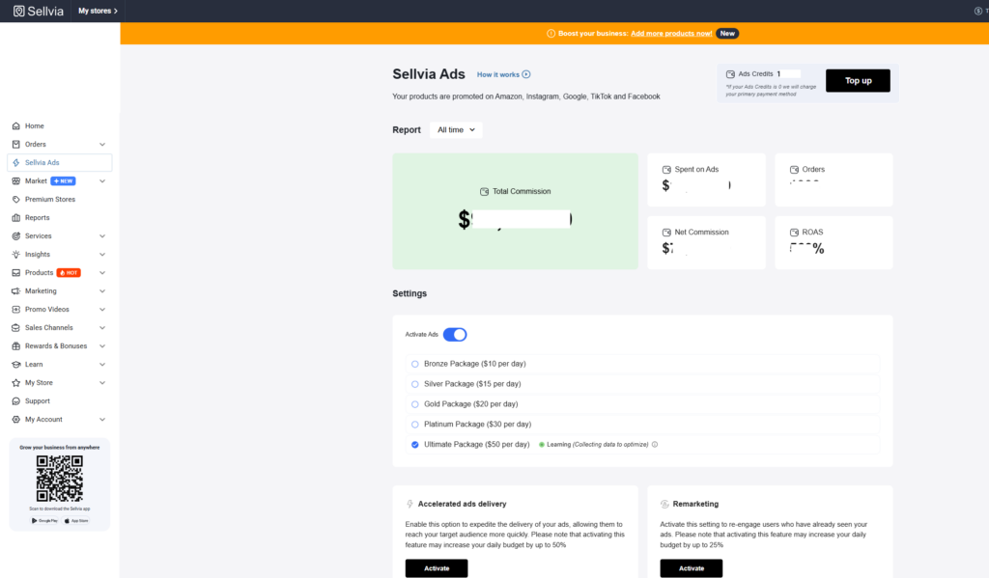Select the Ultimate Package radio button
989x578 pixels.
pos(415,445)
